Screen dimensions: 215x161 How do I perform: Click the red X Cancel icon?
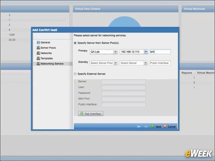[x=165, y=126]
